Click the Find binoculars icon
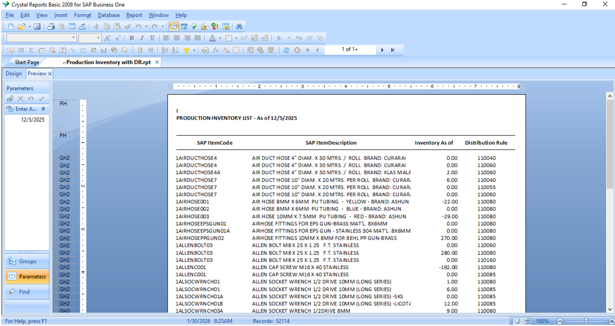Image resolution: width=615 pixels, height=326 pixels. click(x=239, y=27)
